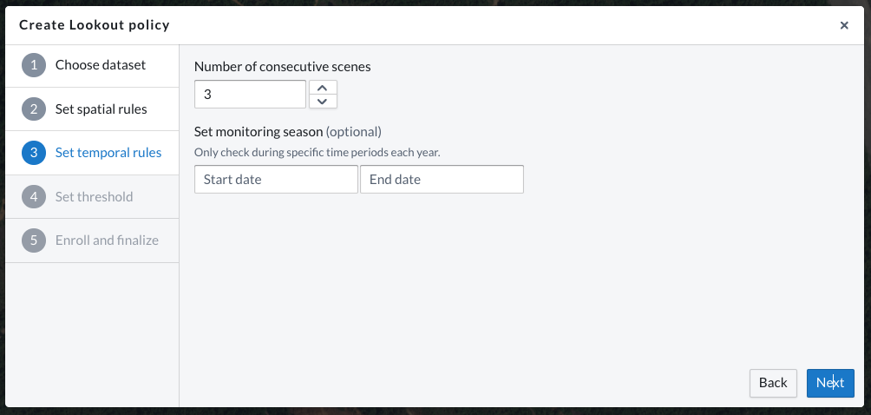
Task: Click the step 3 number circle
Action: (x=34, y=153)
